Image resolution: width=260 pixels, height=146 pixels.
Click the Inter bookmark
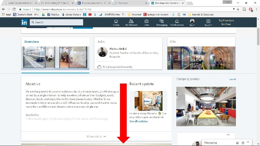coord(37,15)
